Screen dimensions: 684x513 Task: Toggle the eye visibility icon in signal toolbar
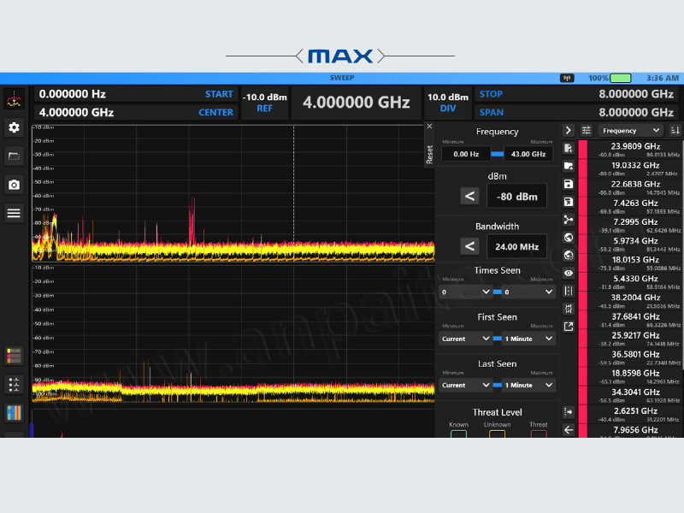click(x=569, y=273)
